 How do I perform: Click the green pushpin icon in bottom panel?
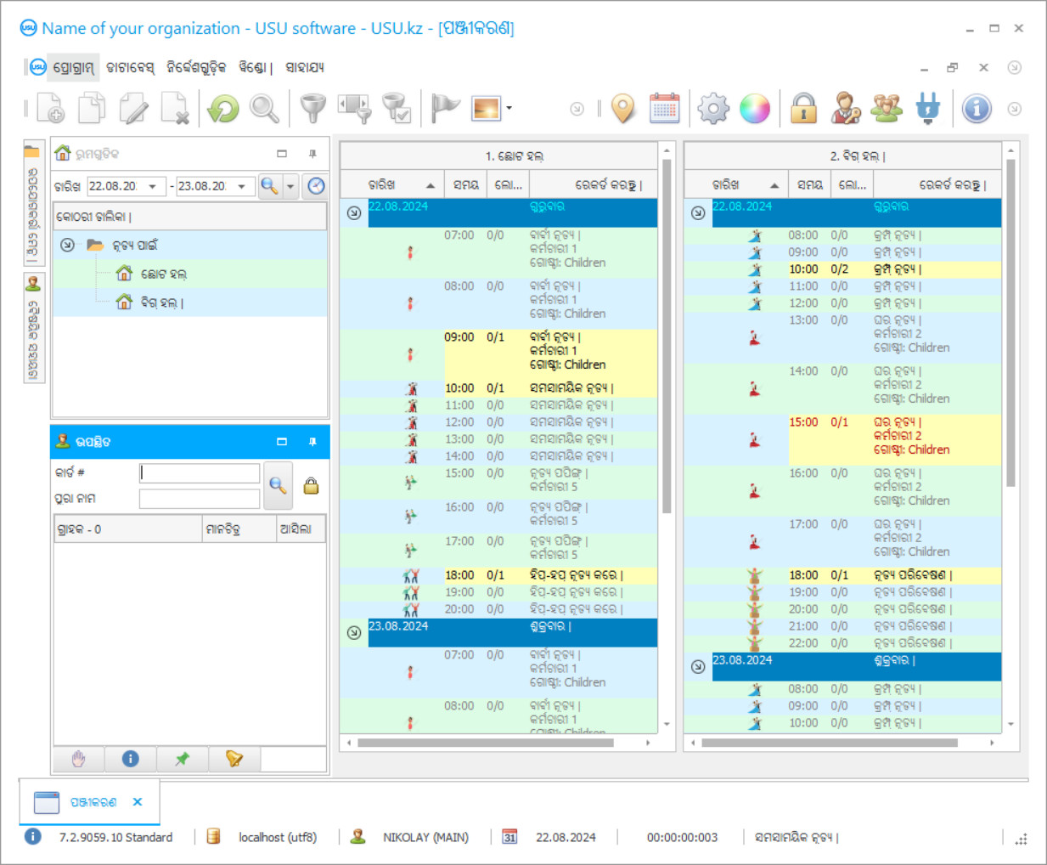tap(183, 759)
